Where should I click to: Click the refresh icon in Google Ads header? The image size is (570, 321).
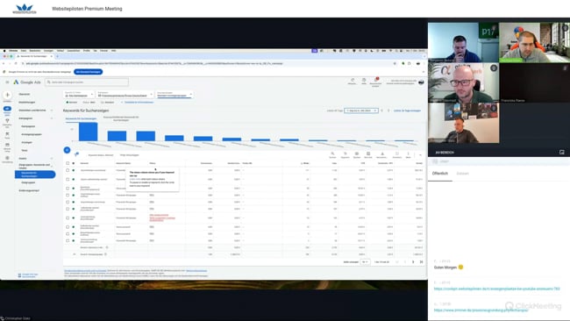click(x=353, y=80)
